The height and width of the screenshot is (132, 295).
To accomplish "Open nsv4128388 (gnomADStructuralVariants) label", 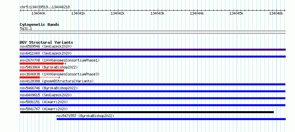I will coord(57,81).
